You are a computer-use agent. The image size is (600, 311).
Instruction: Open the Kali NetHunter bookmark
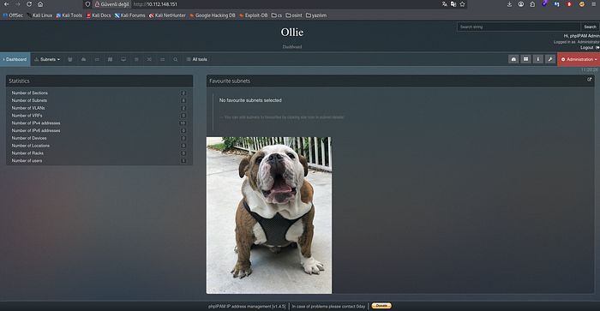tap(167, 15)
